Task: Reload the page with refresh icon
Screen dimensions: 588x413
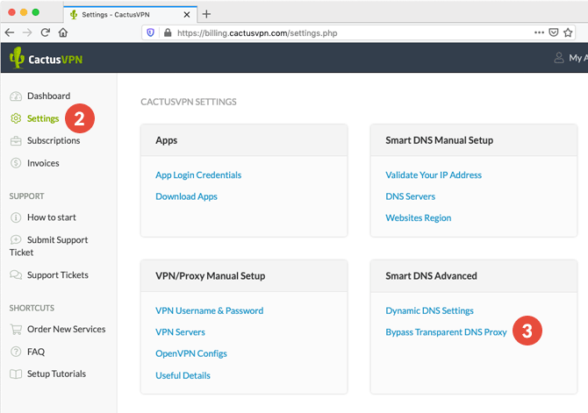Action: pos(46,32)
